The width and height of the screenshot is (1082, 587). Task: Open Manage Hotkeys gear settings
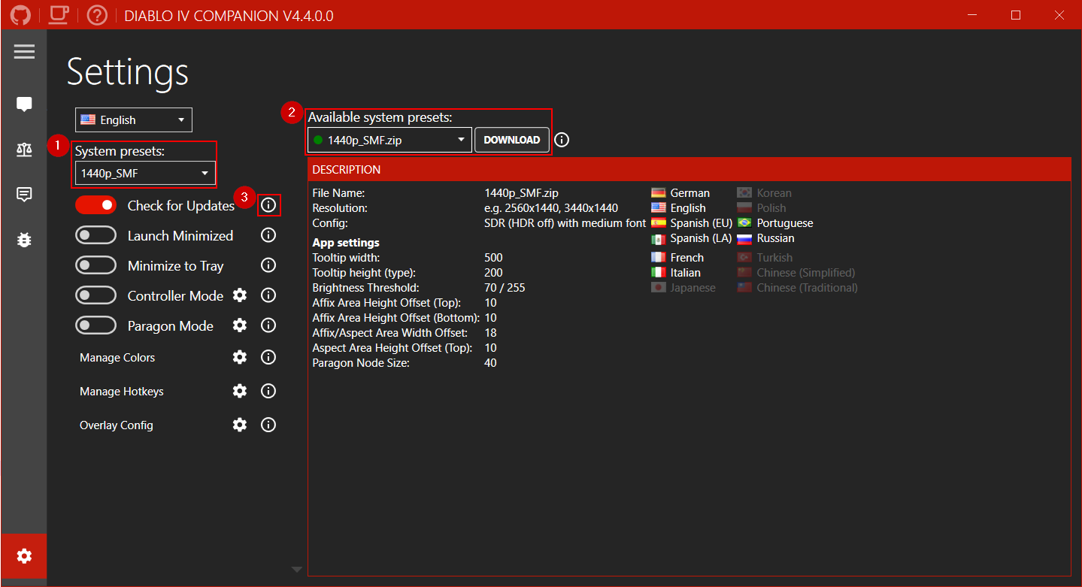(240, 391)
